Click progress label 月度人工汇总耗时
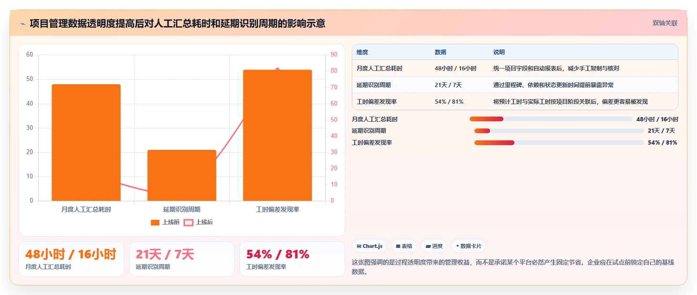 pyautogui.click(x=375, y=119)
